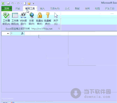This screenshot has height=103, width=117.
Task: Select the 解密工具 tab
Action: click(30, 8)
